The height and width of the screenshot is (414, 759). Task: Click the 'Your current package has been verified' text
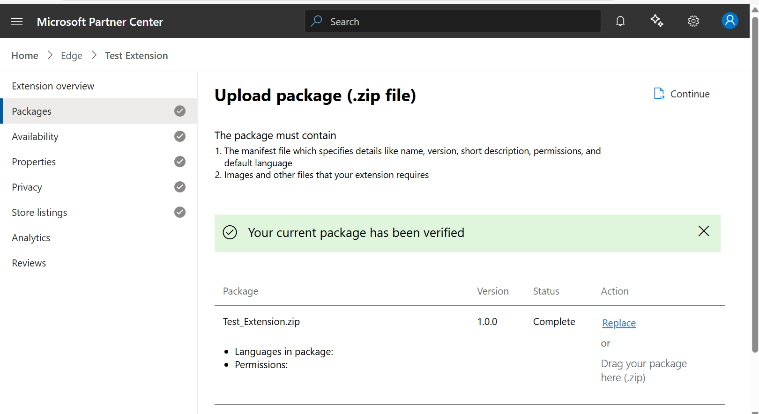(356, 233)
